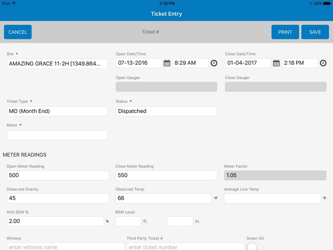Image resolution: width=333 pixels, height=250 pixels.
Task: Click the Ticket Entry title
Action: click(166, 14)
